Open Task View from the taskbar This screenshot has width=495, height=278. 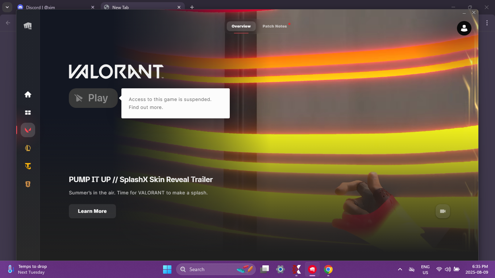(265, 269)
